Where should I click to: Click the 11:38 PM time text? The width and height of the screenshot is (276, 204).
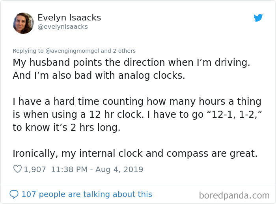[x=69, y=169]
